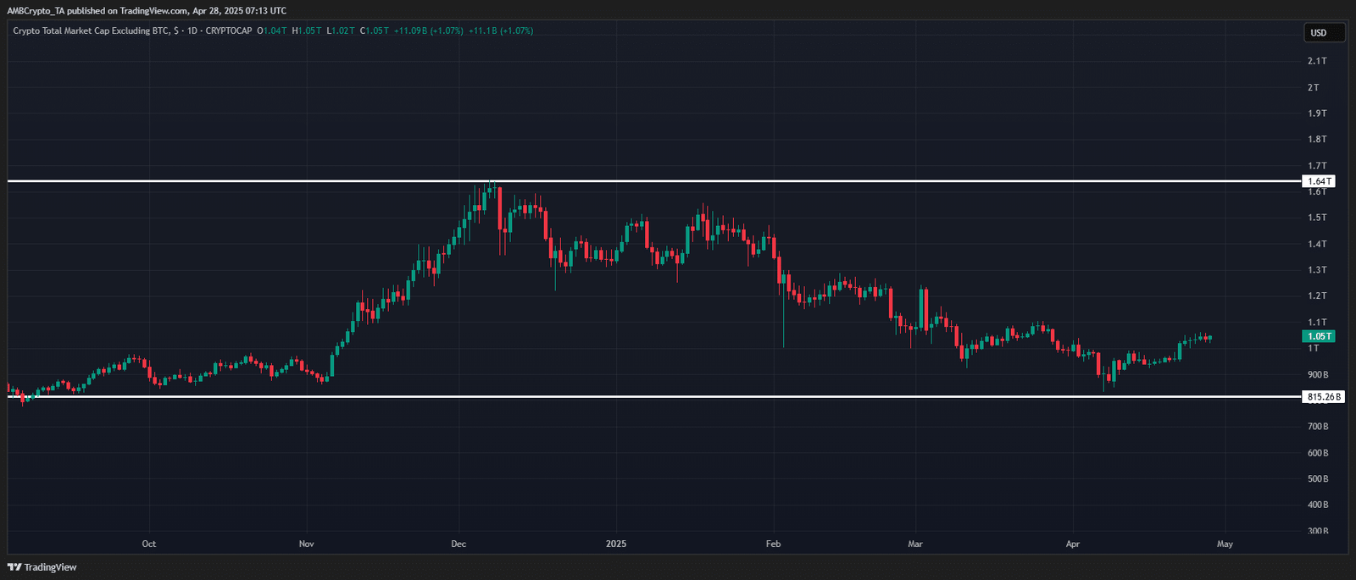The width and height of the screenshot is (1356, 580).
Task: Click the 500B level on price scale
Action: point(1318,479)
